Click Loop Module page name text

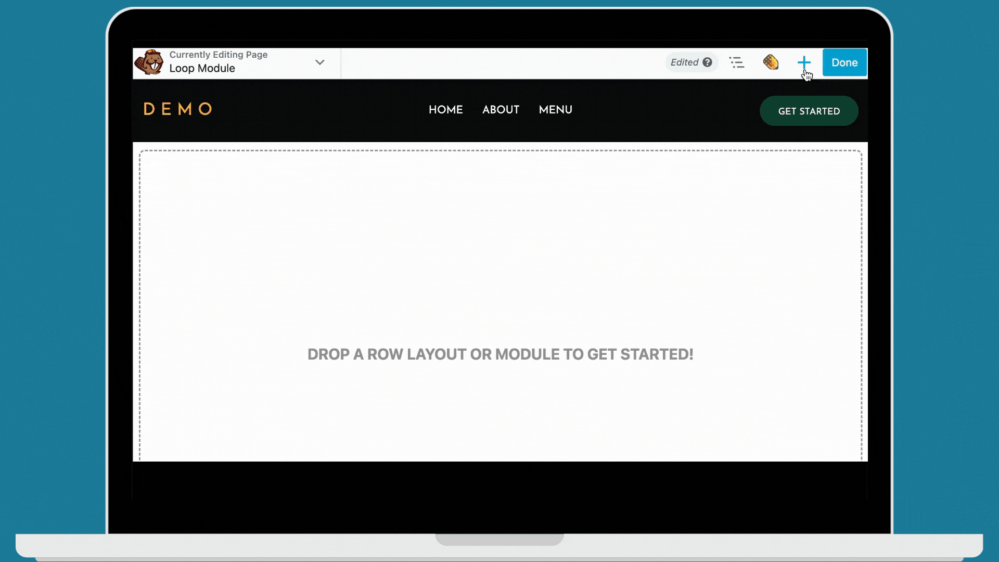tap(202, 68)
